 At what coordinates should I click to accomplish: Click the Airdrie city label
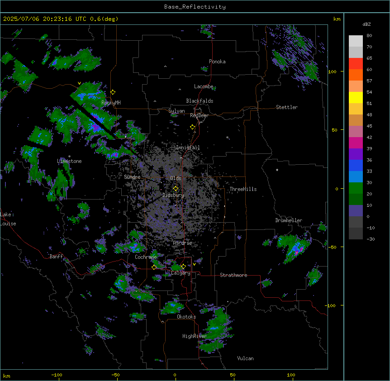point(183,243)
